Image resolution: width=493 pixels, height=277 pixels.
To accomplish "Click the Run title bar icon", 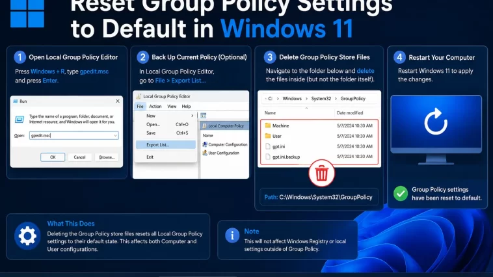I will 16,101.
